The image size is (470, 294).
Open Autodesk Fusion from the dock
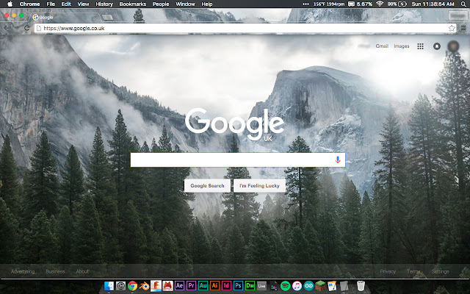pyautogui.click(x=156, y=286)
